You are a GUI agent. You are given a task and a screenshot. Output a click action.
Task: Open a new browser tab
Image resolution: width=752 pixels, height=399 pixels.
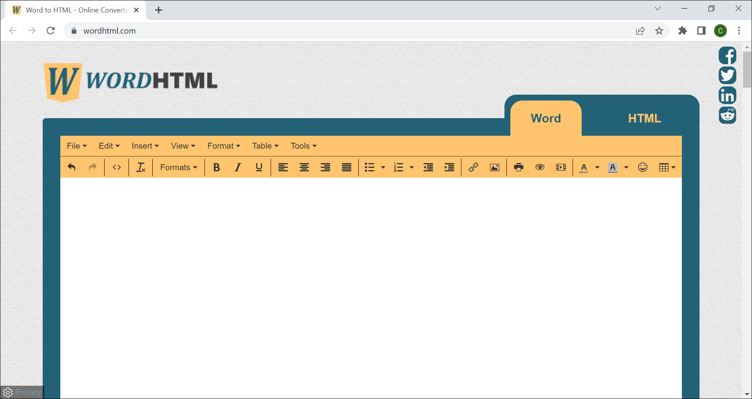click(159, 10)
